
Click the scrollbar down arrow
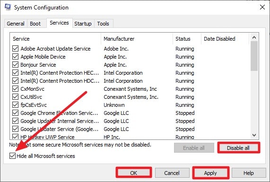(254, 135)
